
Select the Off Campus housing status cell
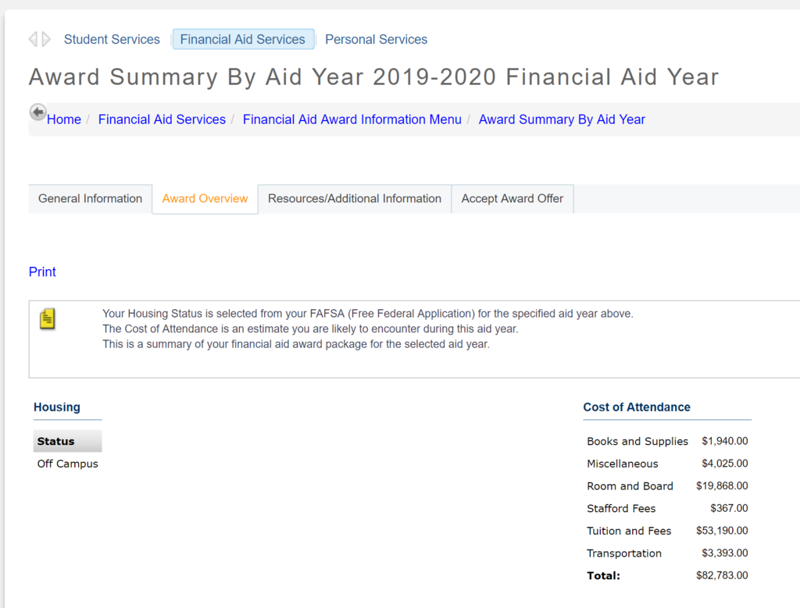(x=68, y=464)
